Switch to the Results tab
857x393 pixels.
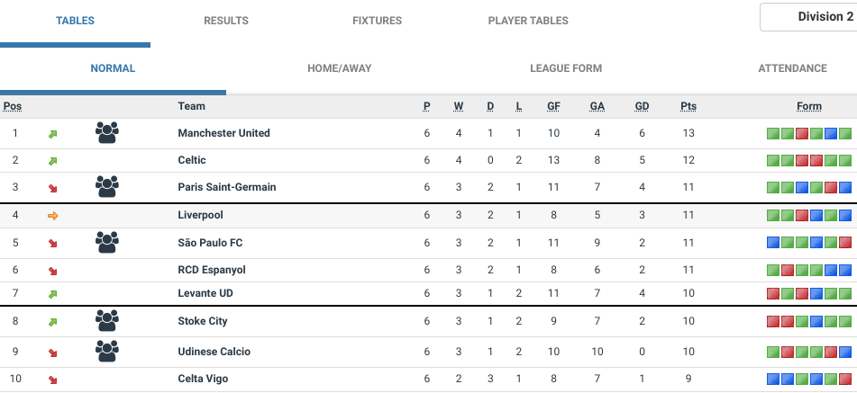pyautogui.click(x=226, y=21)
